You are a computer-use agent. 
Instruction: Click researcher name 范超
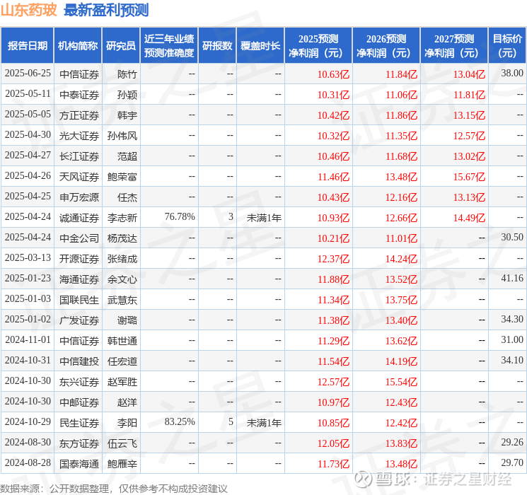pyautogui.click(x=127, y=156)
